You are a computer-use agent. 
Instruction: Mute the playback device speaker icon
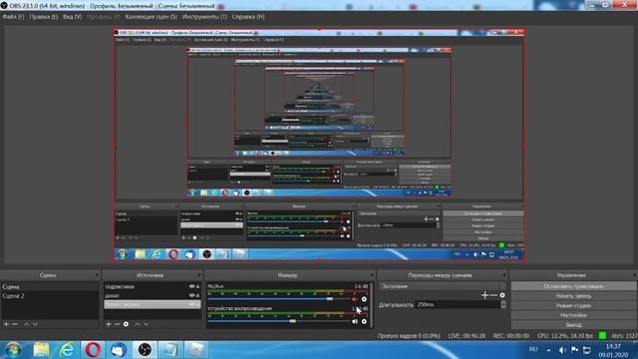point(355,321)
